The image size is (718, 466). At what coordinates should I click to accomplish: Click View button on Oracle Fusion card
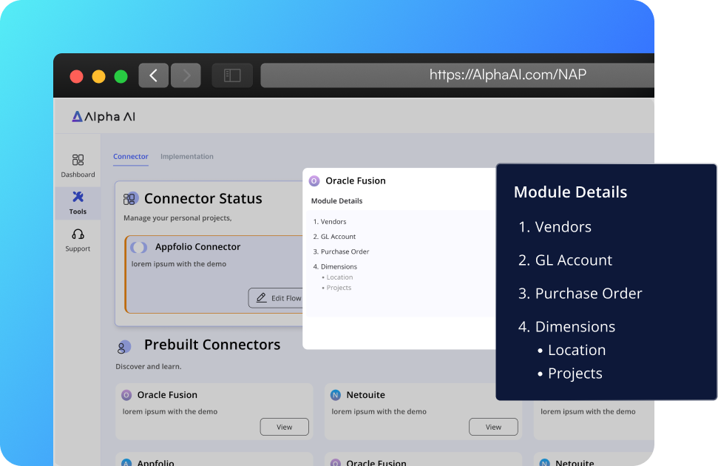click(285, 427)
